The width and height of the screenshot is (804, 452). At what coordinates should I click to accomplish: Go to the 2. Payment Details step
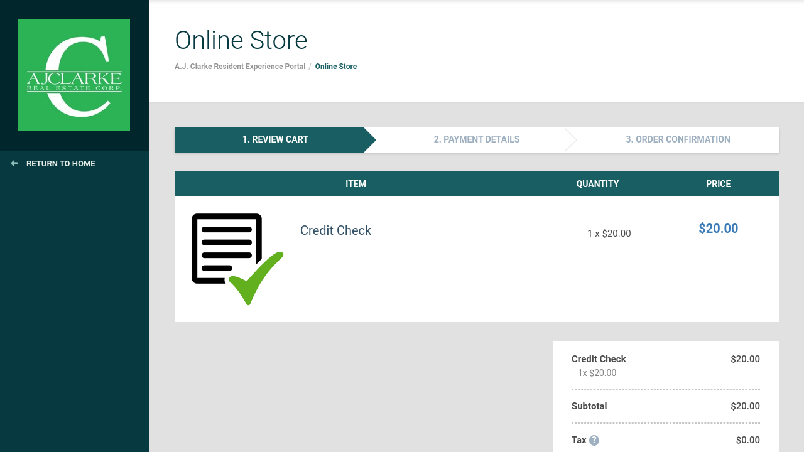[476, 139]
